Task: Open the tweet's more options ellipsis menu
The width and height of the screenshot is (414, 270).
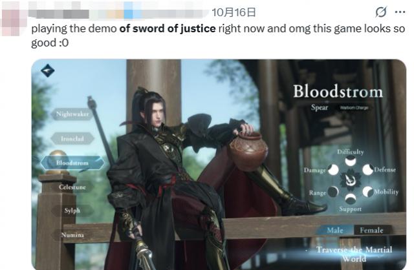Action: 400,12
